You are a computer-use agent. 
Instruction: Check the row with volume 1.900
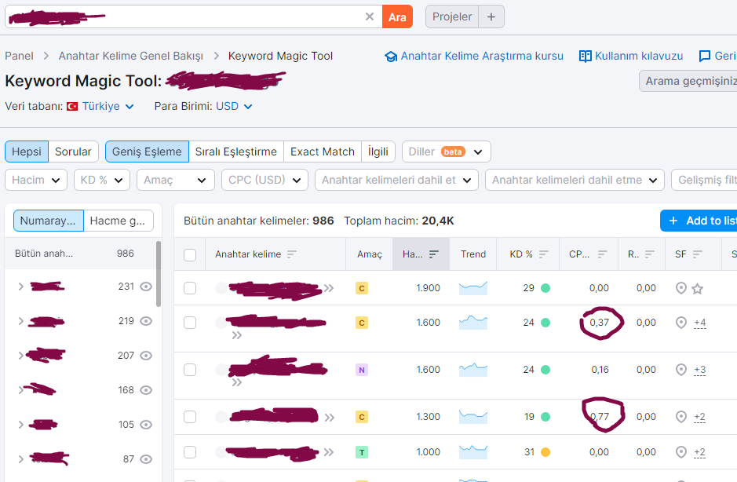click(190, 288)
